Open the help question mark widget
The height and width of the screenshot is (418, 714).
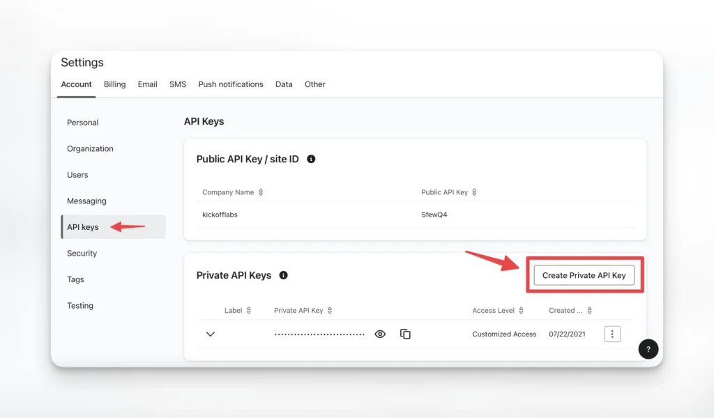[x=648, y=349]
